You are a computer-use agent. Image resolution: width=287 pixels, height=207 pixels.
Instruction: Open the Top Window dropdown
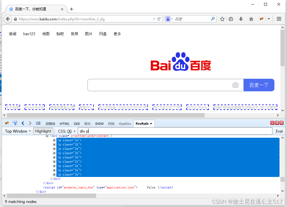pos(18,131)
